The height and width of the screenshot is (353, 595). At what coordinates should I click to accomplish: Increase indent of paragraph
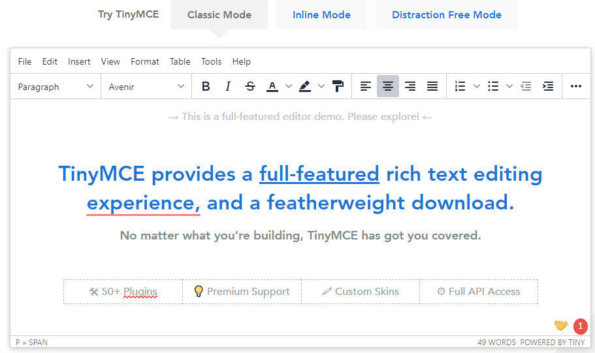click(x=548, y=86)
